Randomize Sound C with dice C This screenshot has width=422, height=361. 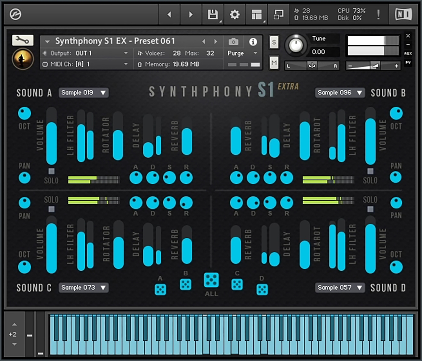[x=237, y=285]
